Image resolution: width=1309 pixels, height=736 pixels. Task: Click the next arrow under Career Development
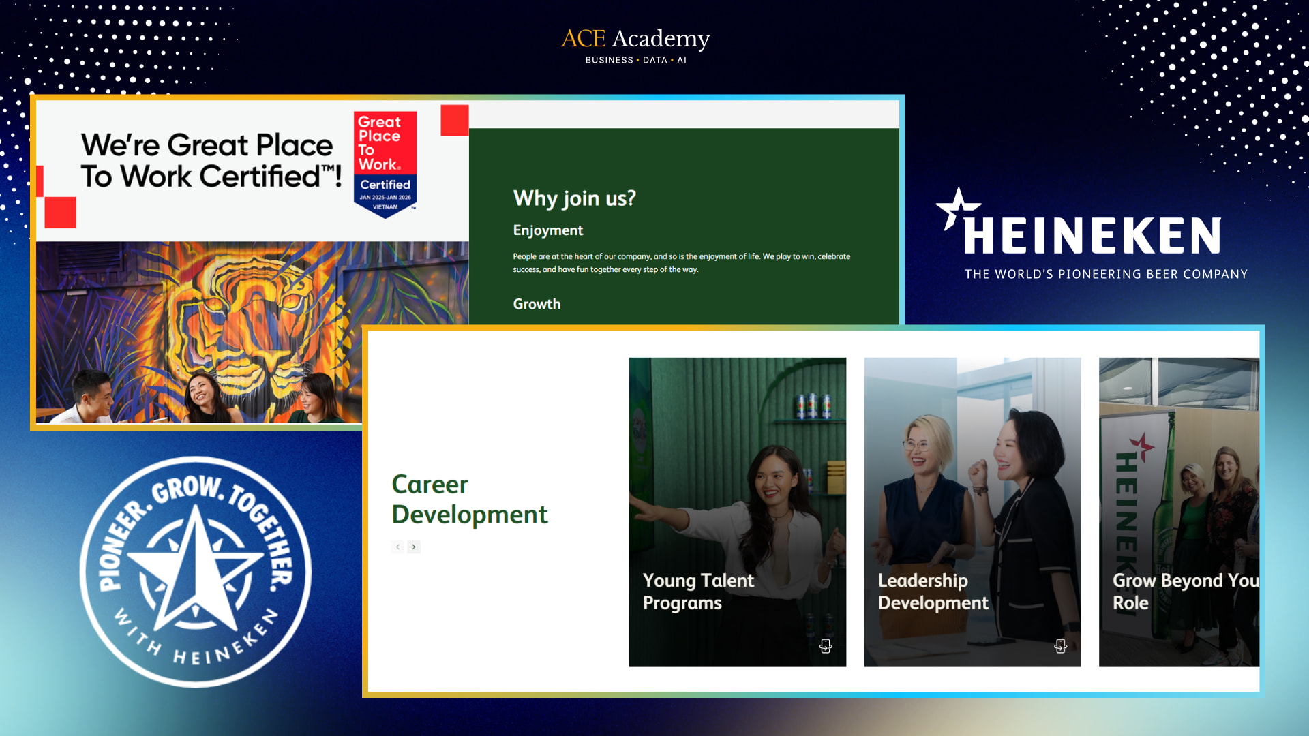pyautogui.click(x=414, y=547)
